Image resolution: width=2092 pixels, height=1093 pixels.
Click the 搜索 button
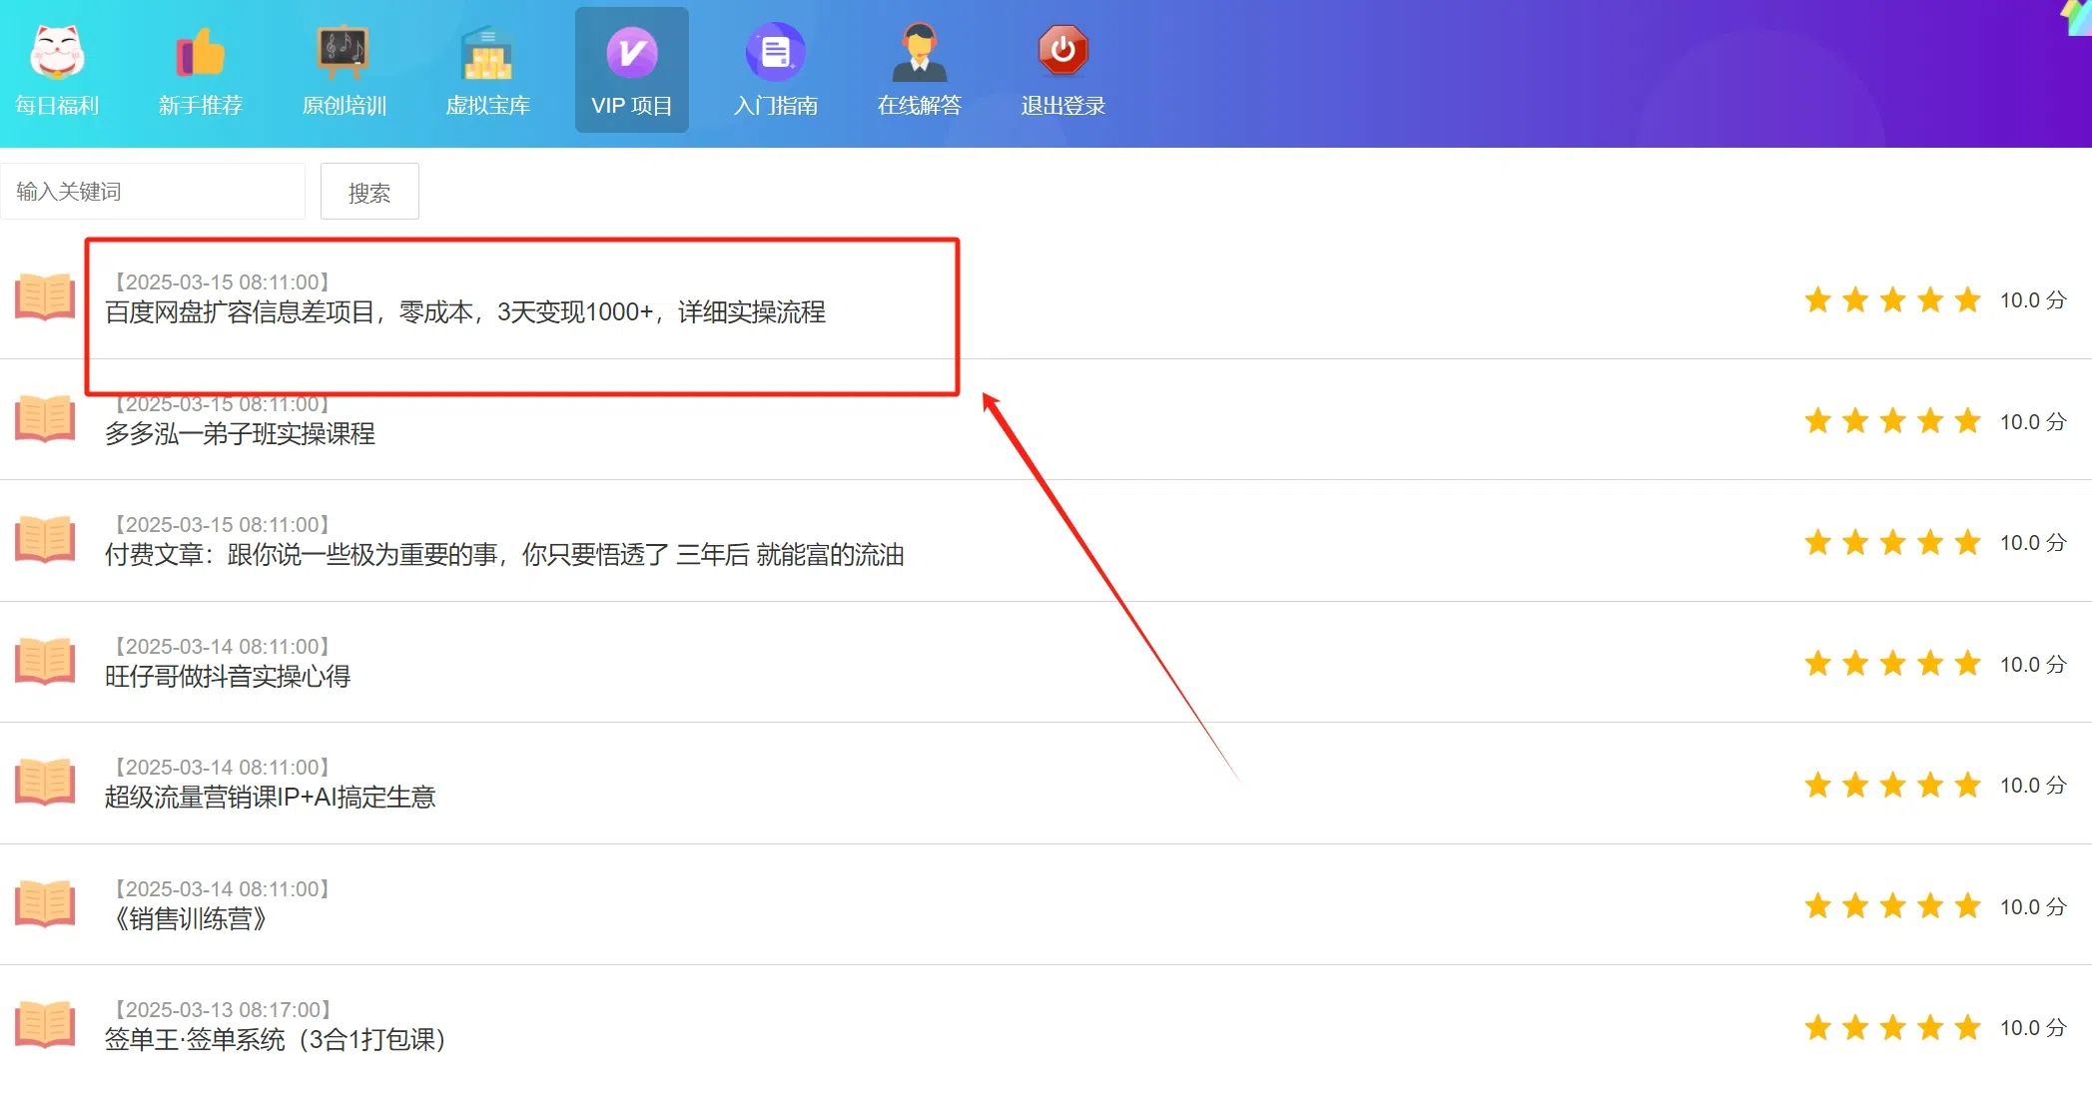point(369,192)
